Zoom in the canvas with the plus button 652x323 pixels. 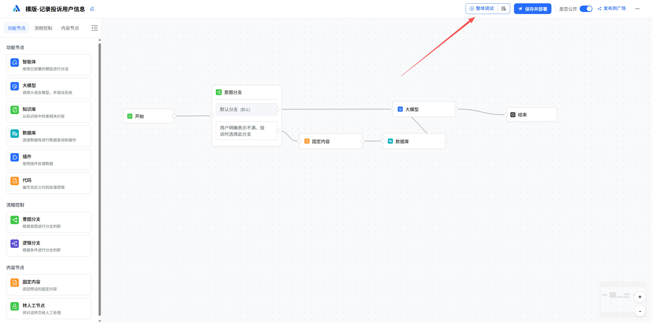(640, 297)
